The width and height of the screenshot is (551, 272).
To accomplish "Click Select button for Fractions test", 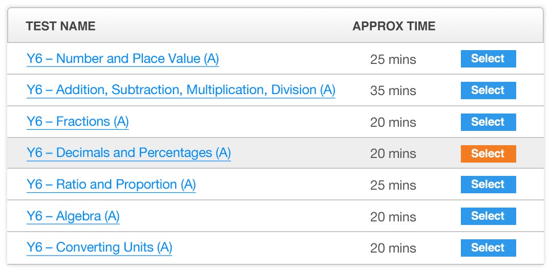I will (488, 122).
